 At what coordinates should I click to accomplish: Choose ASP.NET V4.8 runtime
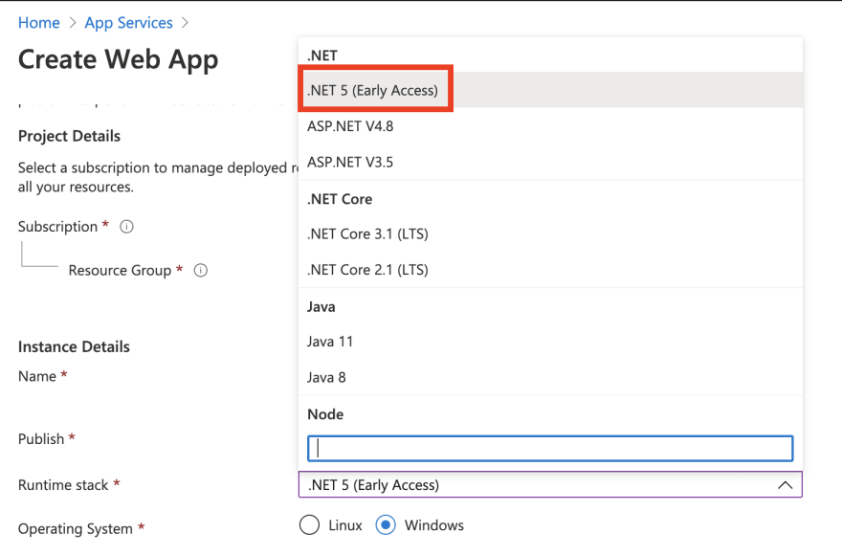coord(550,126)
